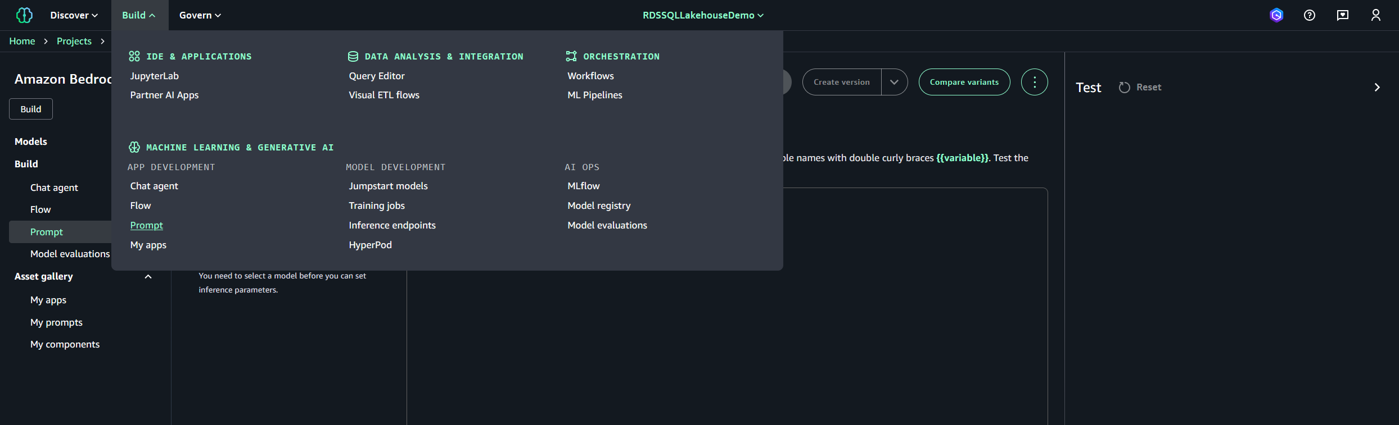Click the Orchestration section icon
Screen dimensions: 1399x425
(571, 56)
